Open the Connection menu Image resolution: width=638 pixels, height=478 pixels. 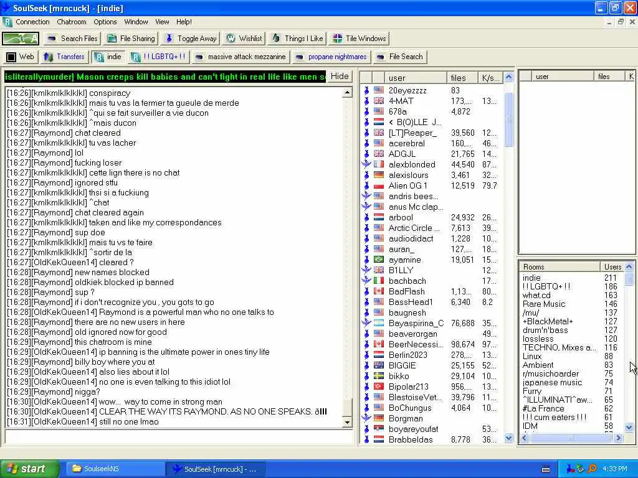pos(32,22)
